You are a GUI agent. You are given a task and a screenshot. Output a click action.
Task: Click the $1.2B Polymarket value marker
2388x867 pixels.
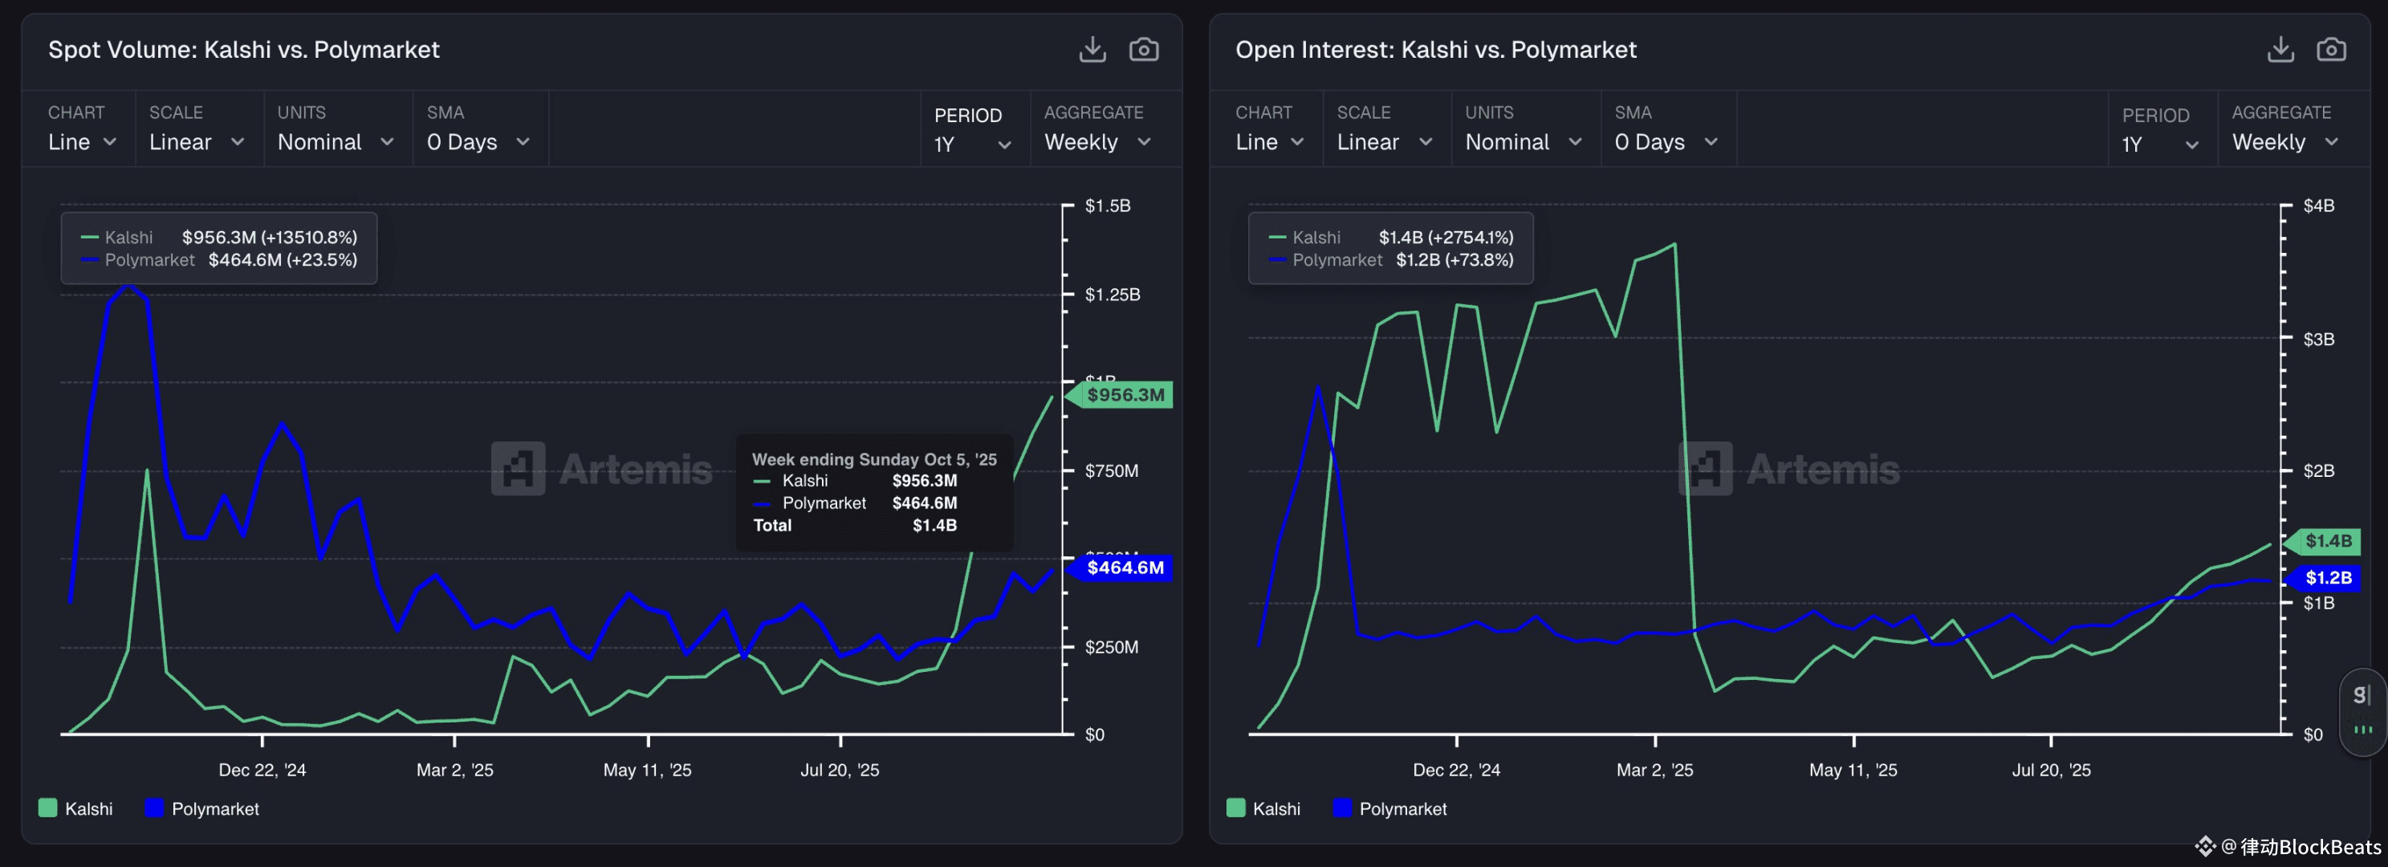click(2327, 578)
